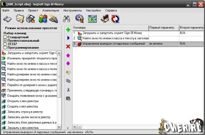Click the scissors cut icon
Screen dimensions: 205x135
[68, 90]
